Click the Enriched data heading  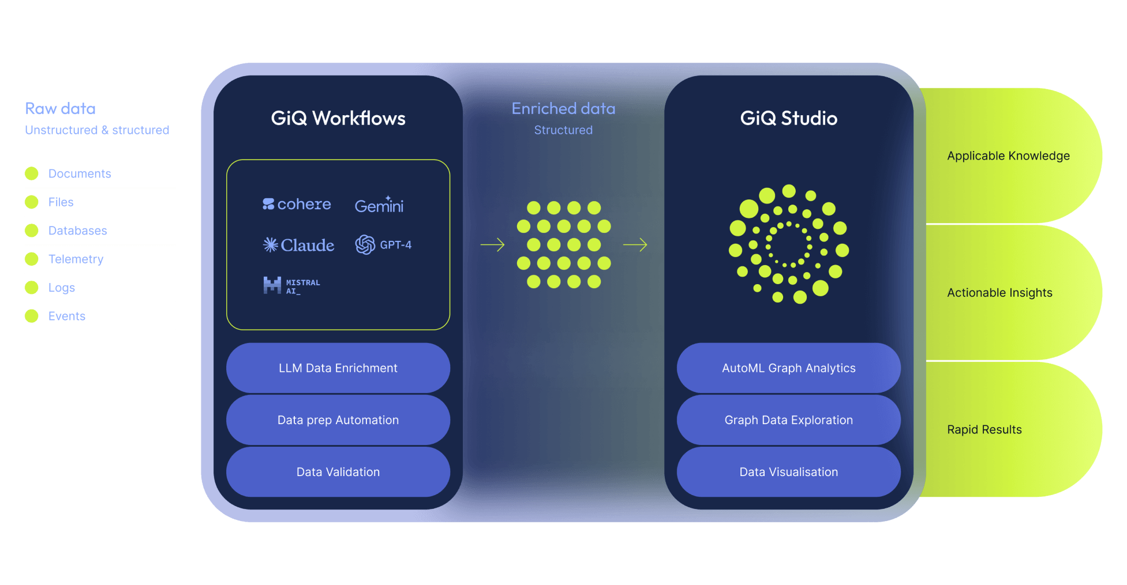pos(563,108)
